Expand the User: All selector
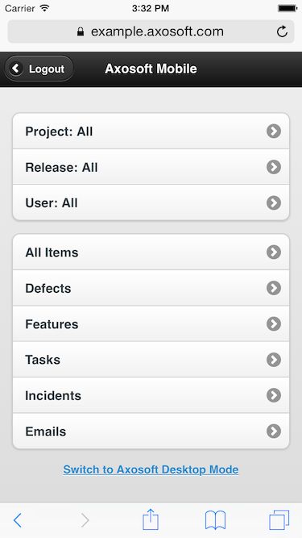Image resolution: width=302 pixels, height=538 pixels. pos(151,202)
